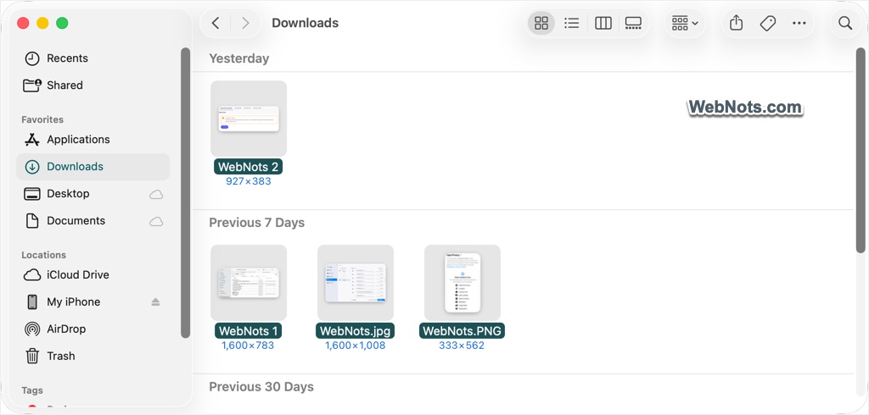
Task: Open Recents in the sidebar
Action: pos(93,58)
